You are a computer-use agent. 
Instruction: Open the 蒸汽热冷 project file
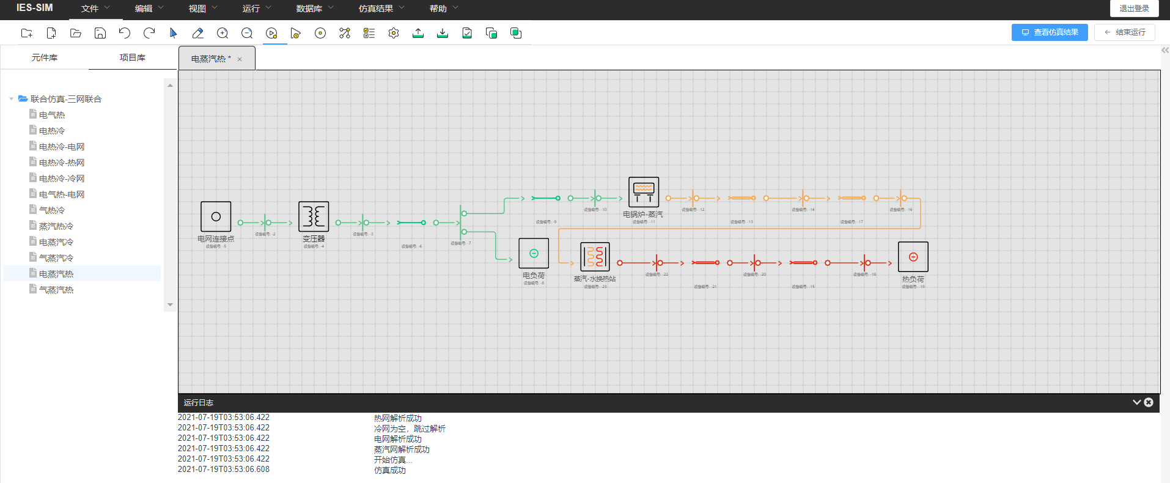(56, 226)
